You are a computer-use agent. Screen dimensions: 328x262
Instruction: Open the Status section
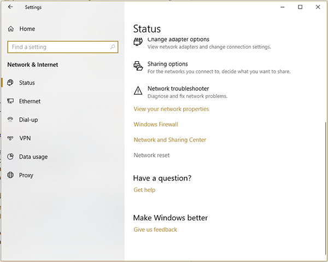(x=27, y=83)
